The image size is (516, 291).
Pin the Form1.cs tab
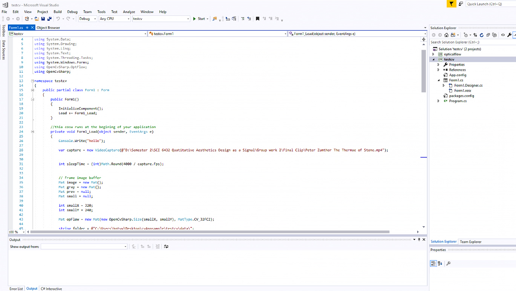tap(27, 27)
